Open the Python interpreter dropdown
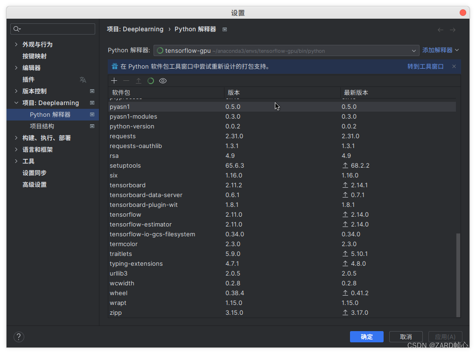 coord(286,50)
